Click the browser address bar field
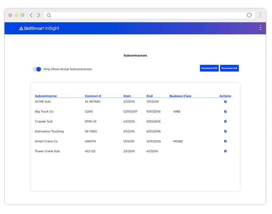272x214 pixels. (149, 15)
